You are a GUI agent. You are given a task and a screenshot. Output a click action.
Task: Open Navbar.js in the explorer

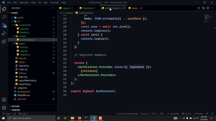tap(25, 32)
